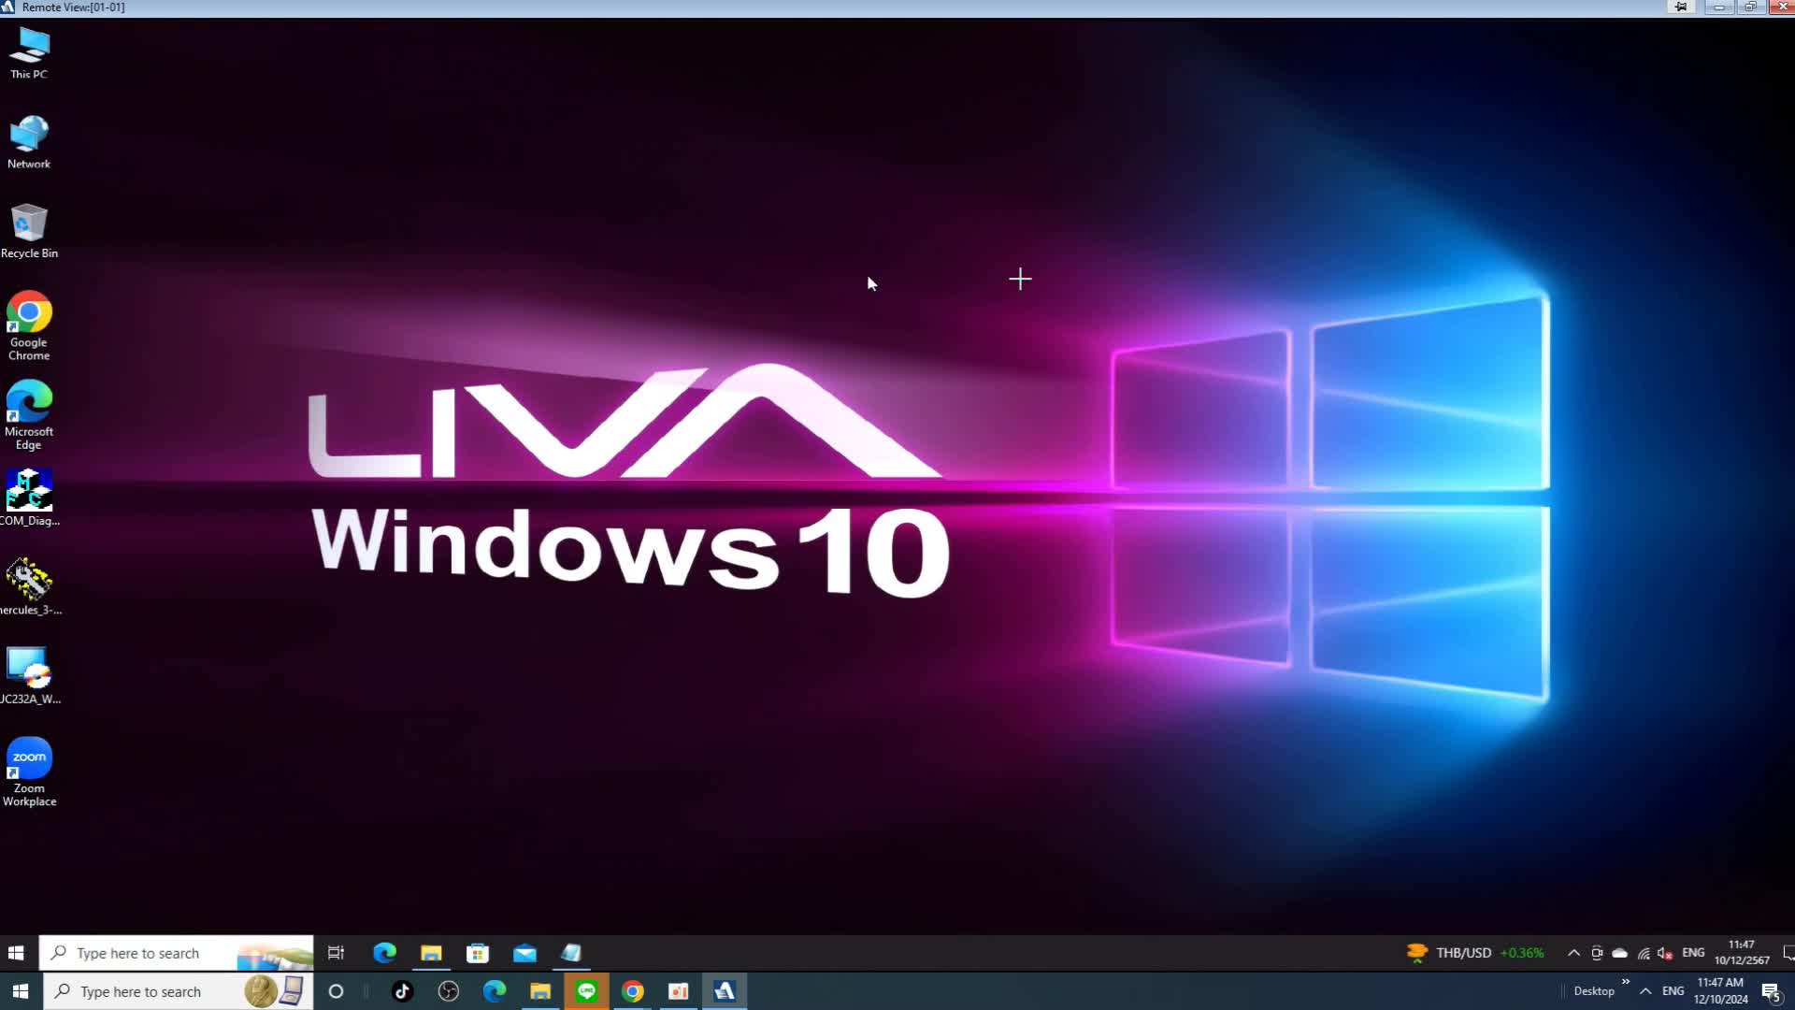Select the Zoom Workplace desktop shortcut
The image size is (1795, 1010).
(29, 772)
